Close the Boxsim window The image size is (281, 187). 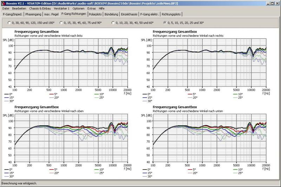point(277,3)
